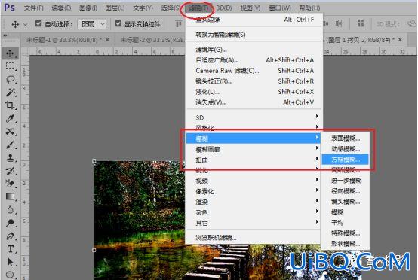The image size is (418, 280).
Task: Expand the 像素化 submenu
Action: click(254, 191)
